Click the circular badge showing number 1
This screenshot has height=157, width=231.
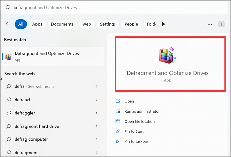pyautogui.click(x=221, y=24)
